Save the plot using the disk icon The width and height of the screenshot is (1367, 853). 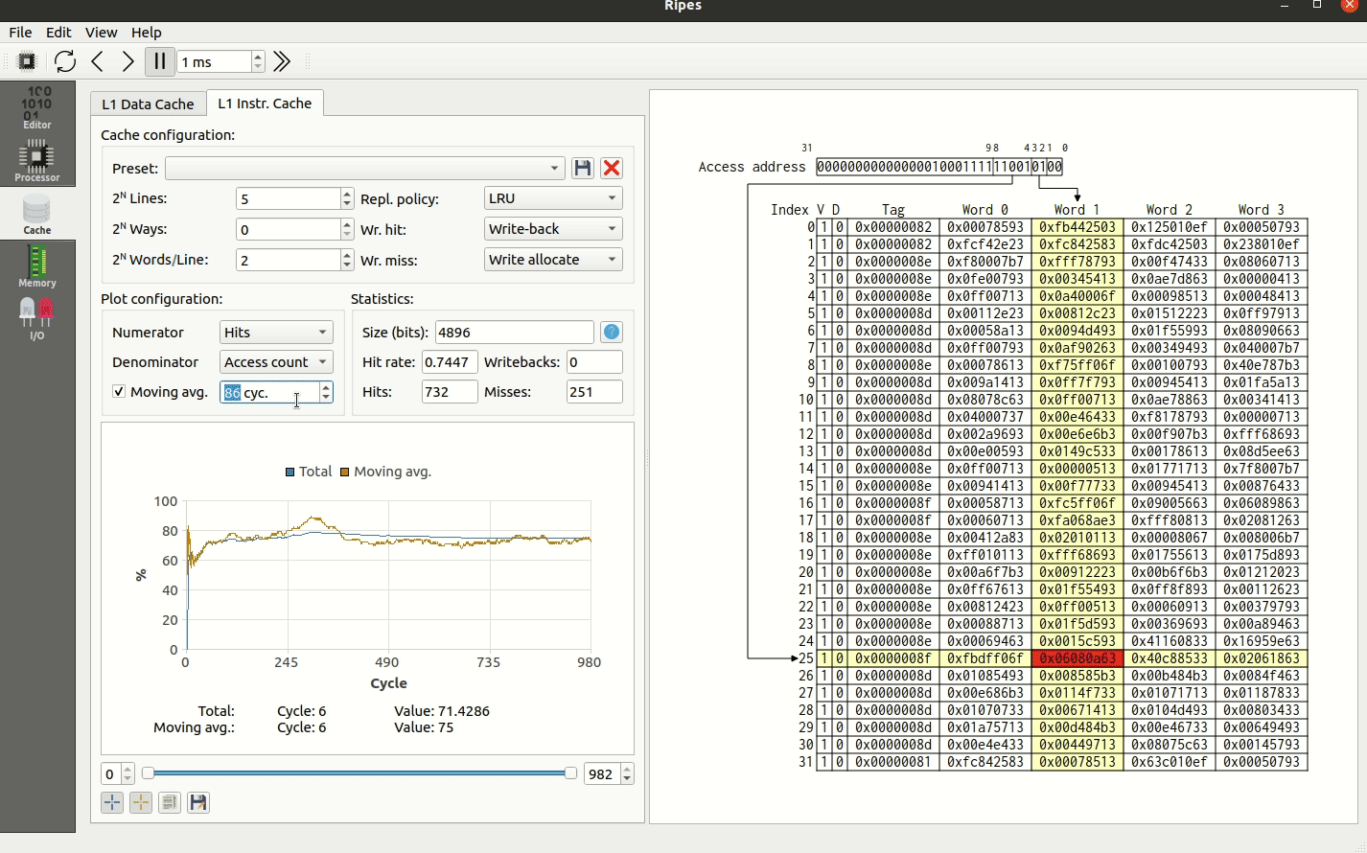tap(198, 802)
